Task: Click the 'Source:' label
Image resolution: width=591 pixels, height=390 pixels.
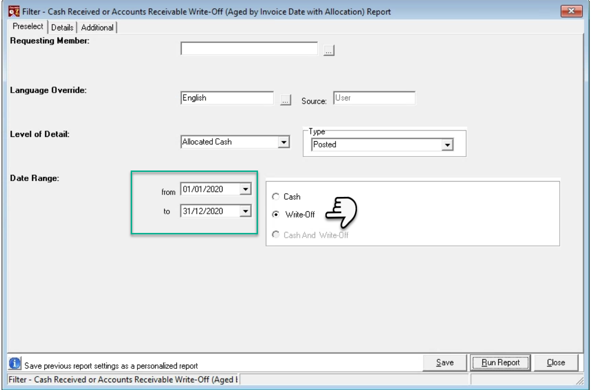Action: click(x=314, y=101)
